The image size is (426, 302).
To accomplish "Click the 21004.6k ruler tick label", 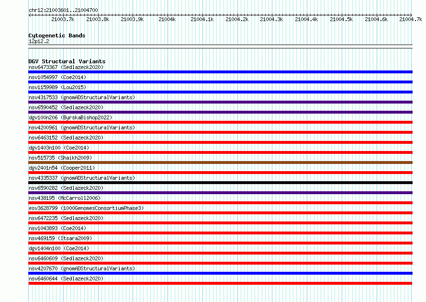I will coord(376,19).
